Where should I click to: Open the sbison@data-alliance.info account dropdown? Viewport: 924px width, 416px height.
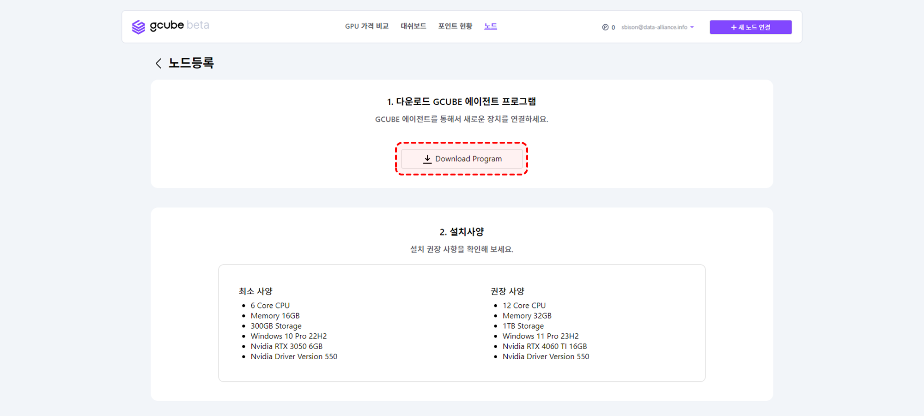point(657,27)
